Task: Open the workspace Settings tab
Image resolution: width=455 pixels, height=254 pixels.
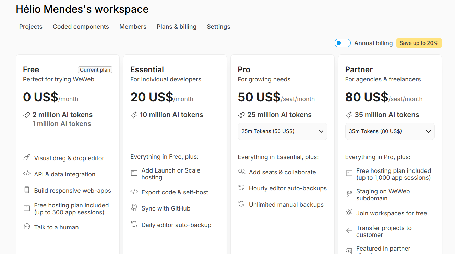Action: [x=218, y=27]
